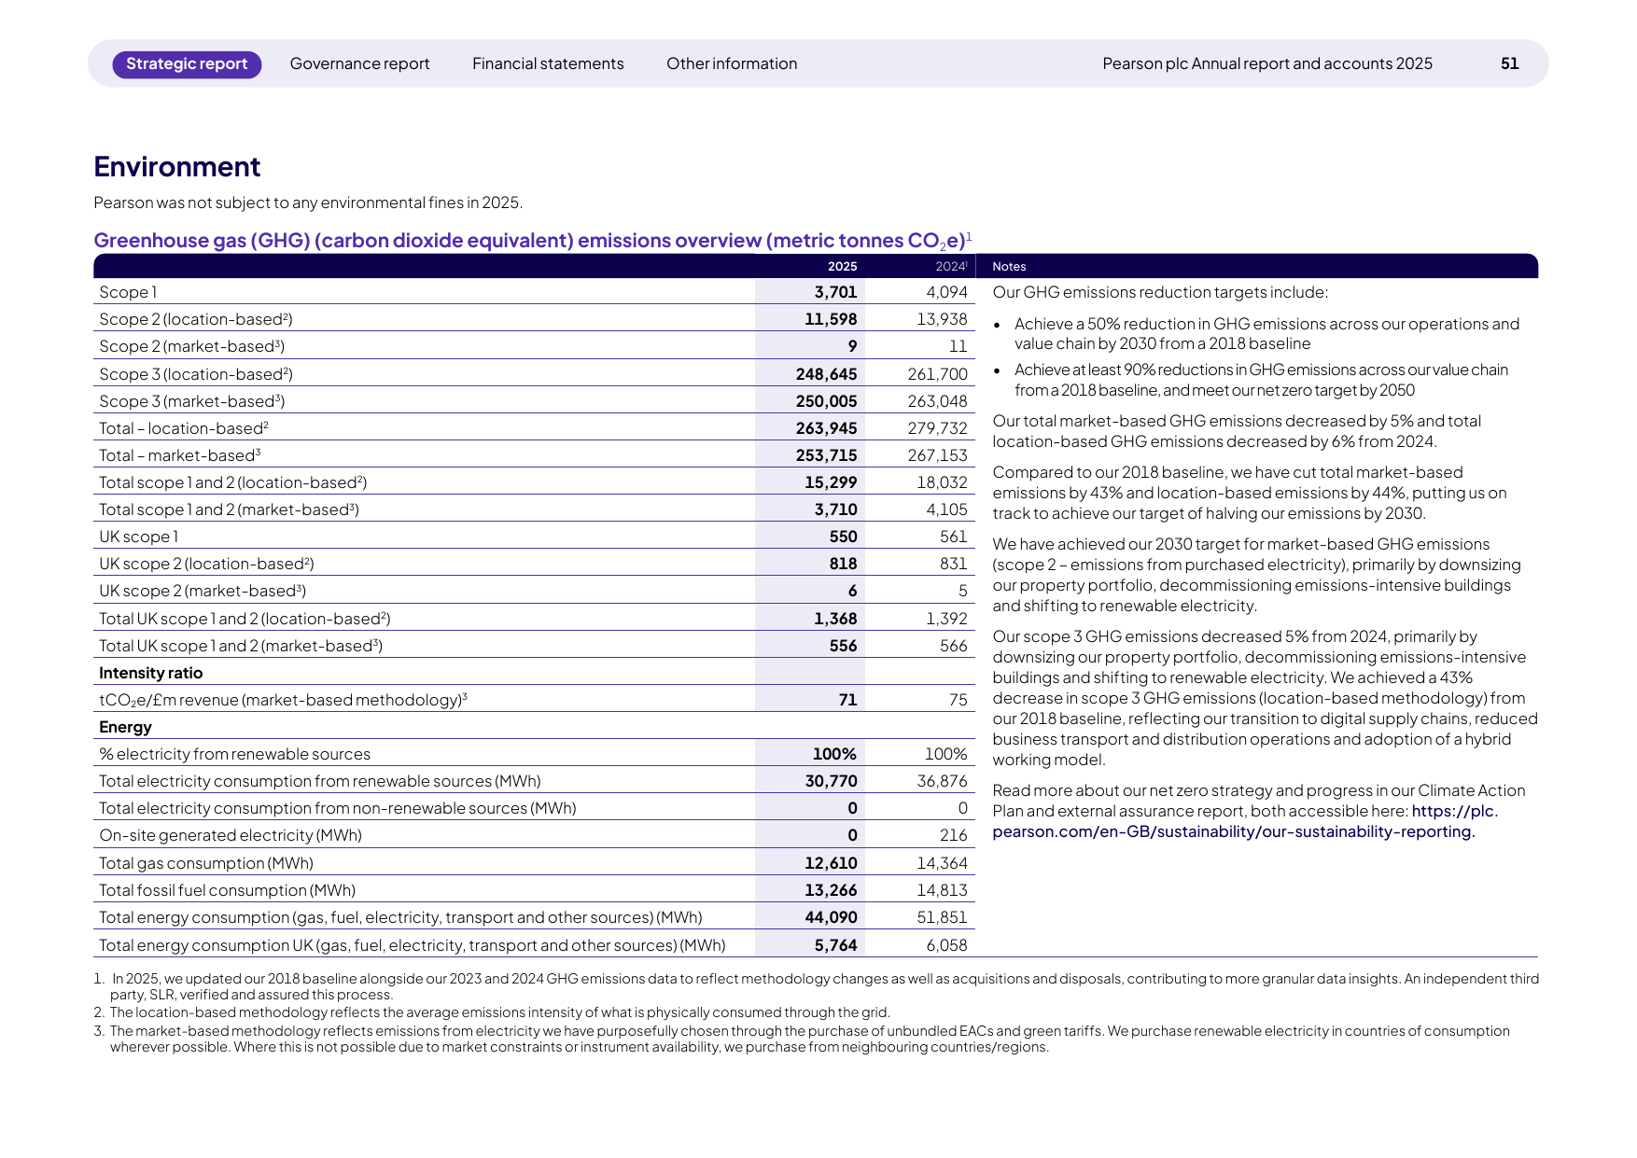Click Total fossil fuel consumption row label
This screenshot has width=1637, height=1158.
click(x=228, y=890)
